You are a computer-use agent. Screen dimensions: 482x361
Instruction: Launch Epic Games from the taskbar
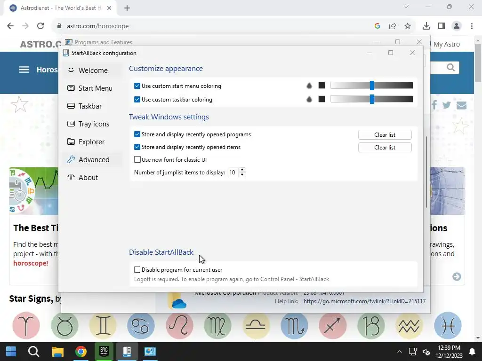click(104, 351)
